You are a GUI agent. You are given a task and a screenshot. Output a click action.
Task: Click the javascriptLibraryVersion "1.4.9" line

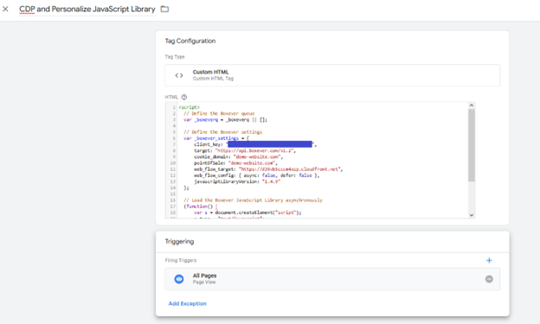(237, 181)
